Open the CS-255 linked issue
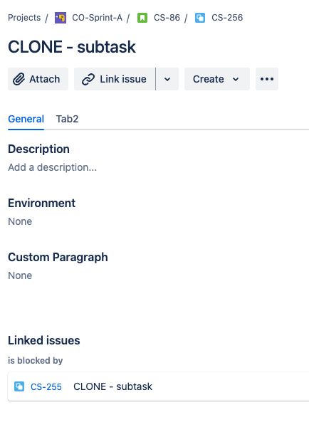Image resolution: width=309 pixels, height=422 pixels. [x=46, y=386]
